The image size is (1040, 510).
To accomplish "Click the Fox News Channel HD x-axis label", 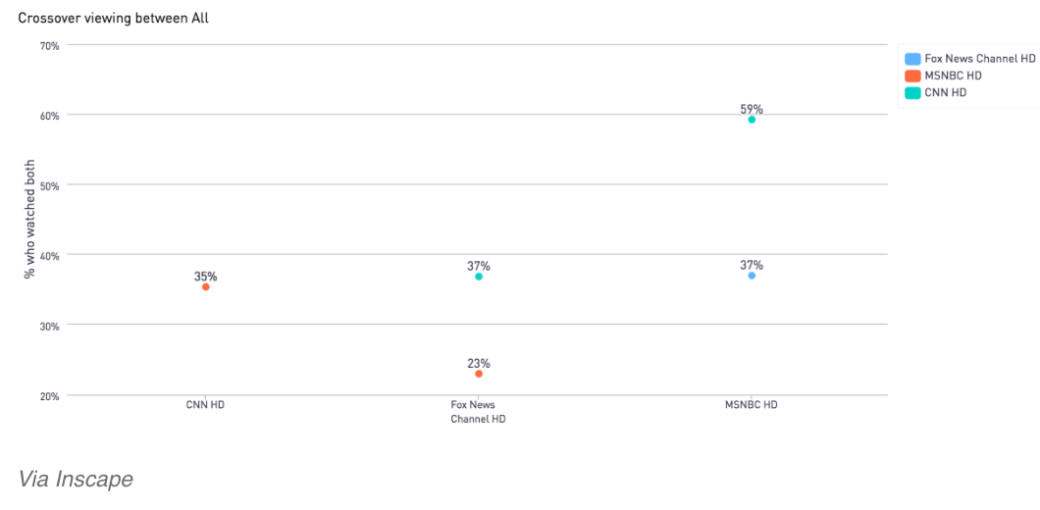I will coord(478,412).
